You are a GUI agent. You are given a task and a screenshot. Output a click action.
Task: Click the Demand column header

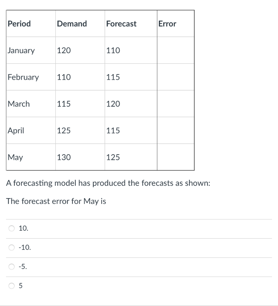point(72,24)
